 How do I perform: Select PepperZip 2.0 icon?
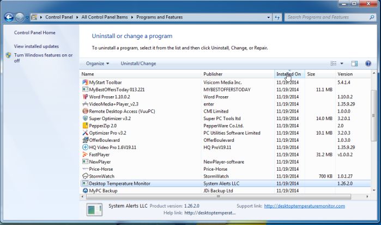85,126
